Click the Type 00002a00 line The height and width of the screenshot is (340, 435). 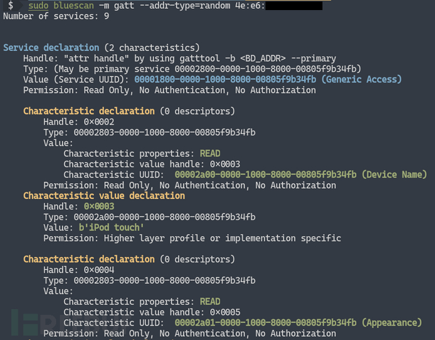coord(149,217)
